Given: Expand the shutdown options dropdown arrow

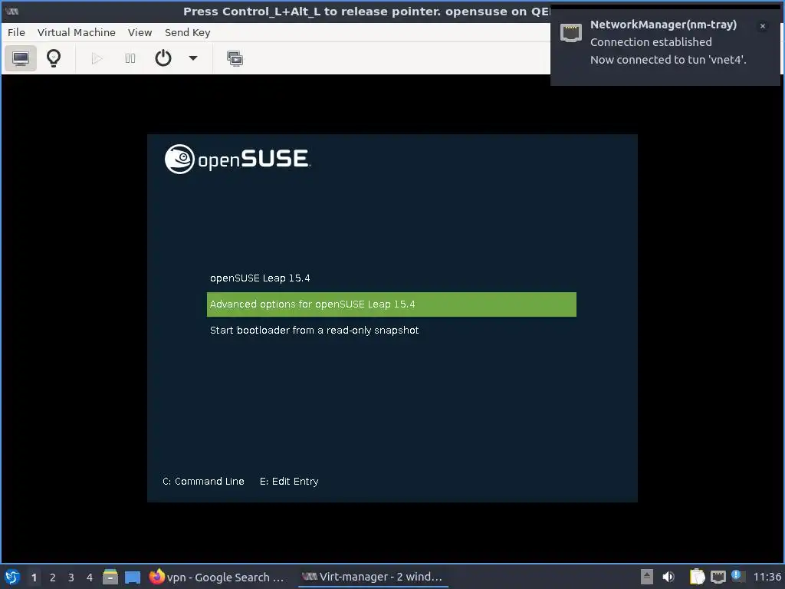Looking at the screenshot, I should pos(193,58).
